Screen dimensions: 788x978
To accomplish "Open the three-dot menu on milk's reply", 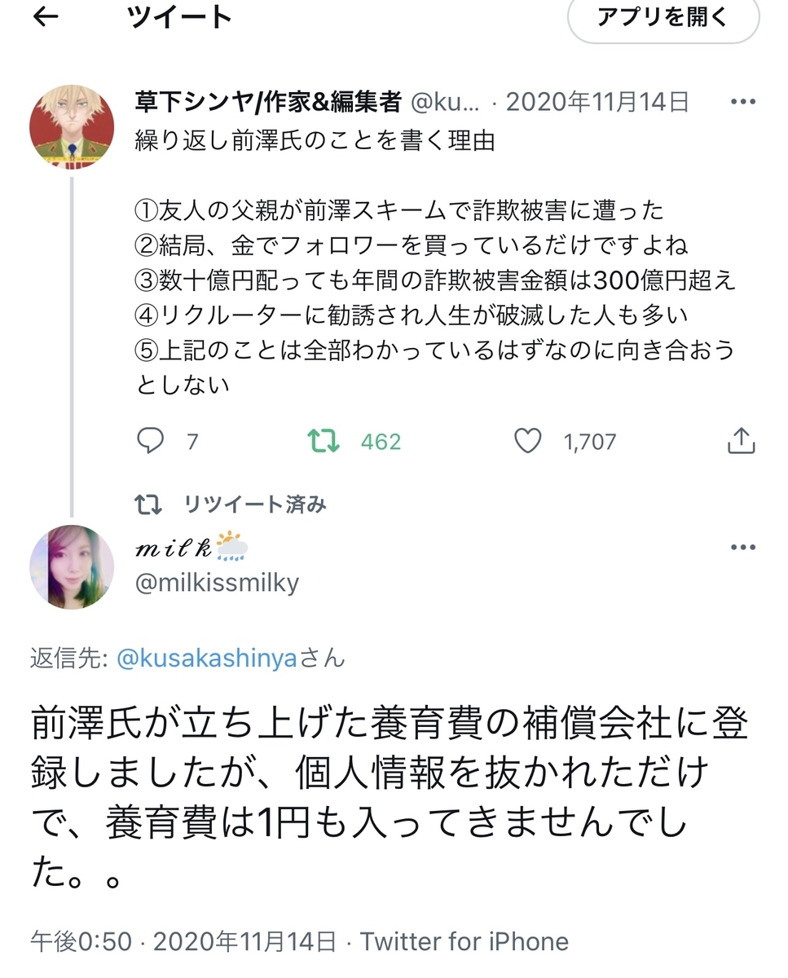I will point(742,546).
